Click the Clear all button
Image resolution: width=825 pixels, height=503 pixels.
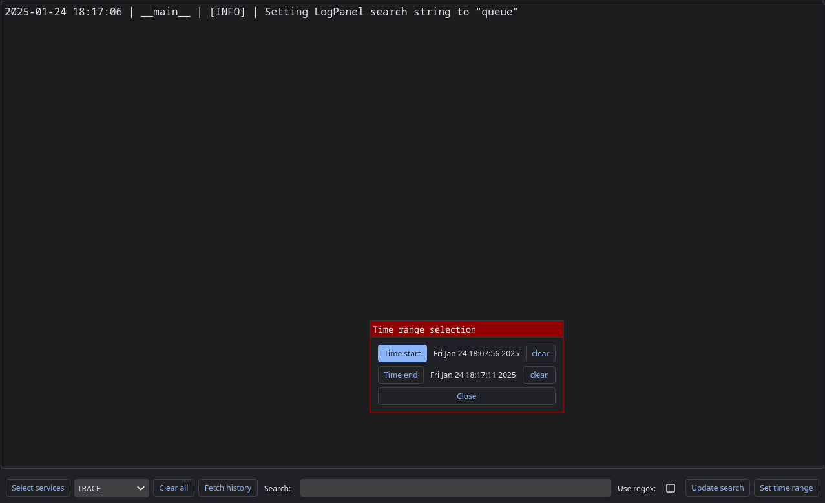click(x=173, y=488)
